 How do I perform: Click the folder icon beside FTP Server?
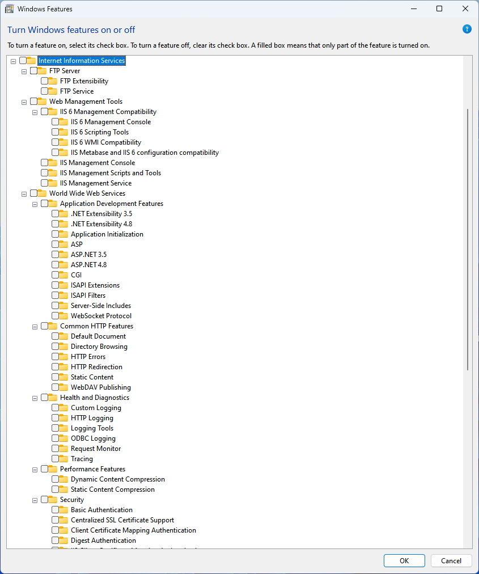[42, 71]
